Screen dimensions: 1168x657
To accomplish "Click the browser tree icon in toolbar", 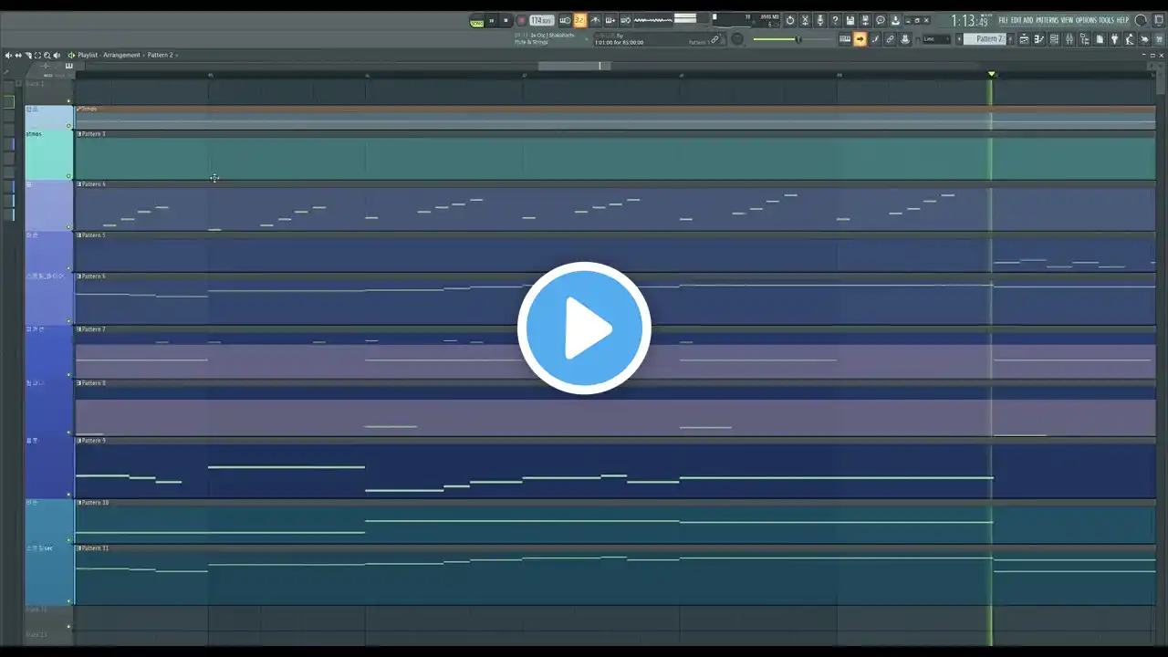I will [x=1085, y=38].
